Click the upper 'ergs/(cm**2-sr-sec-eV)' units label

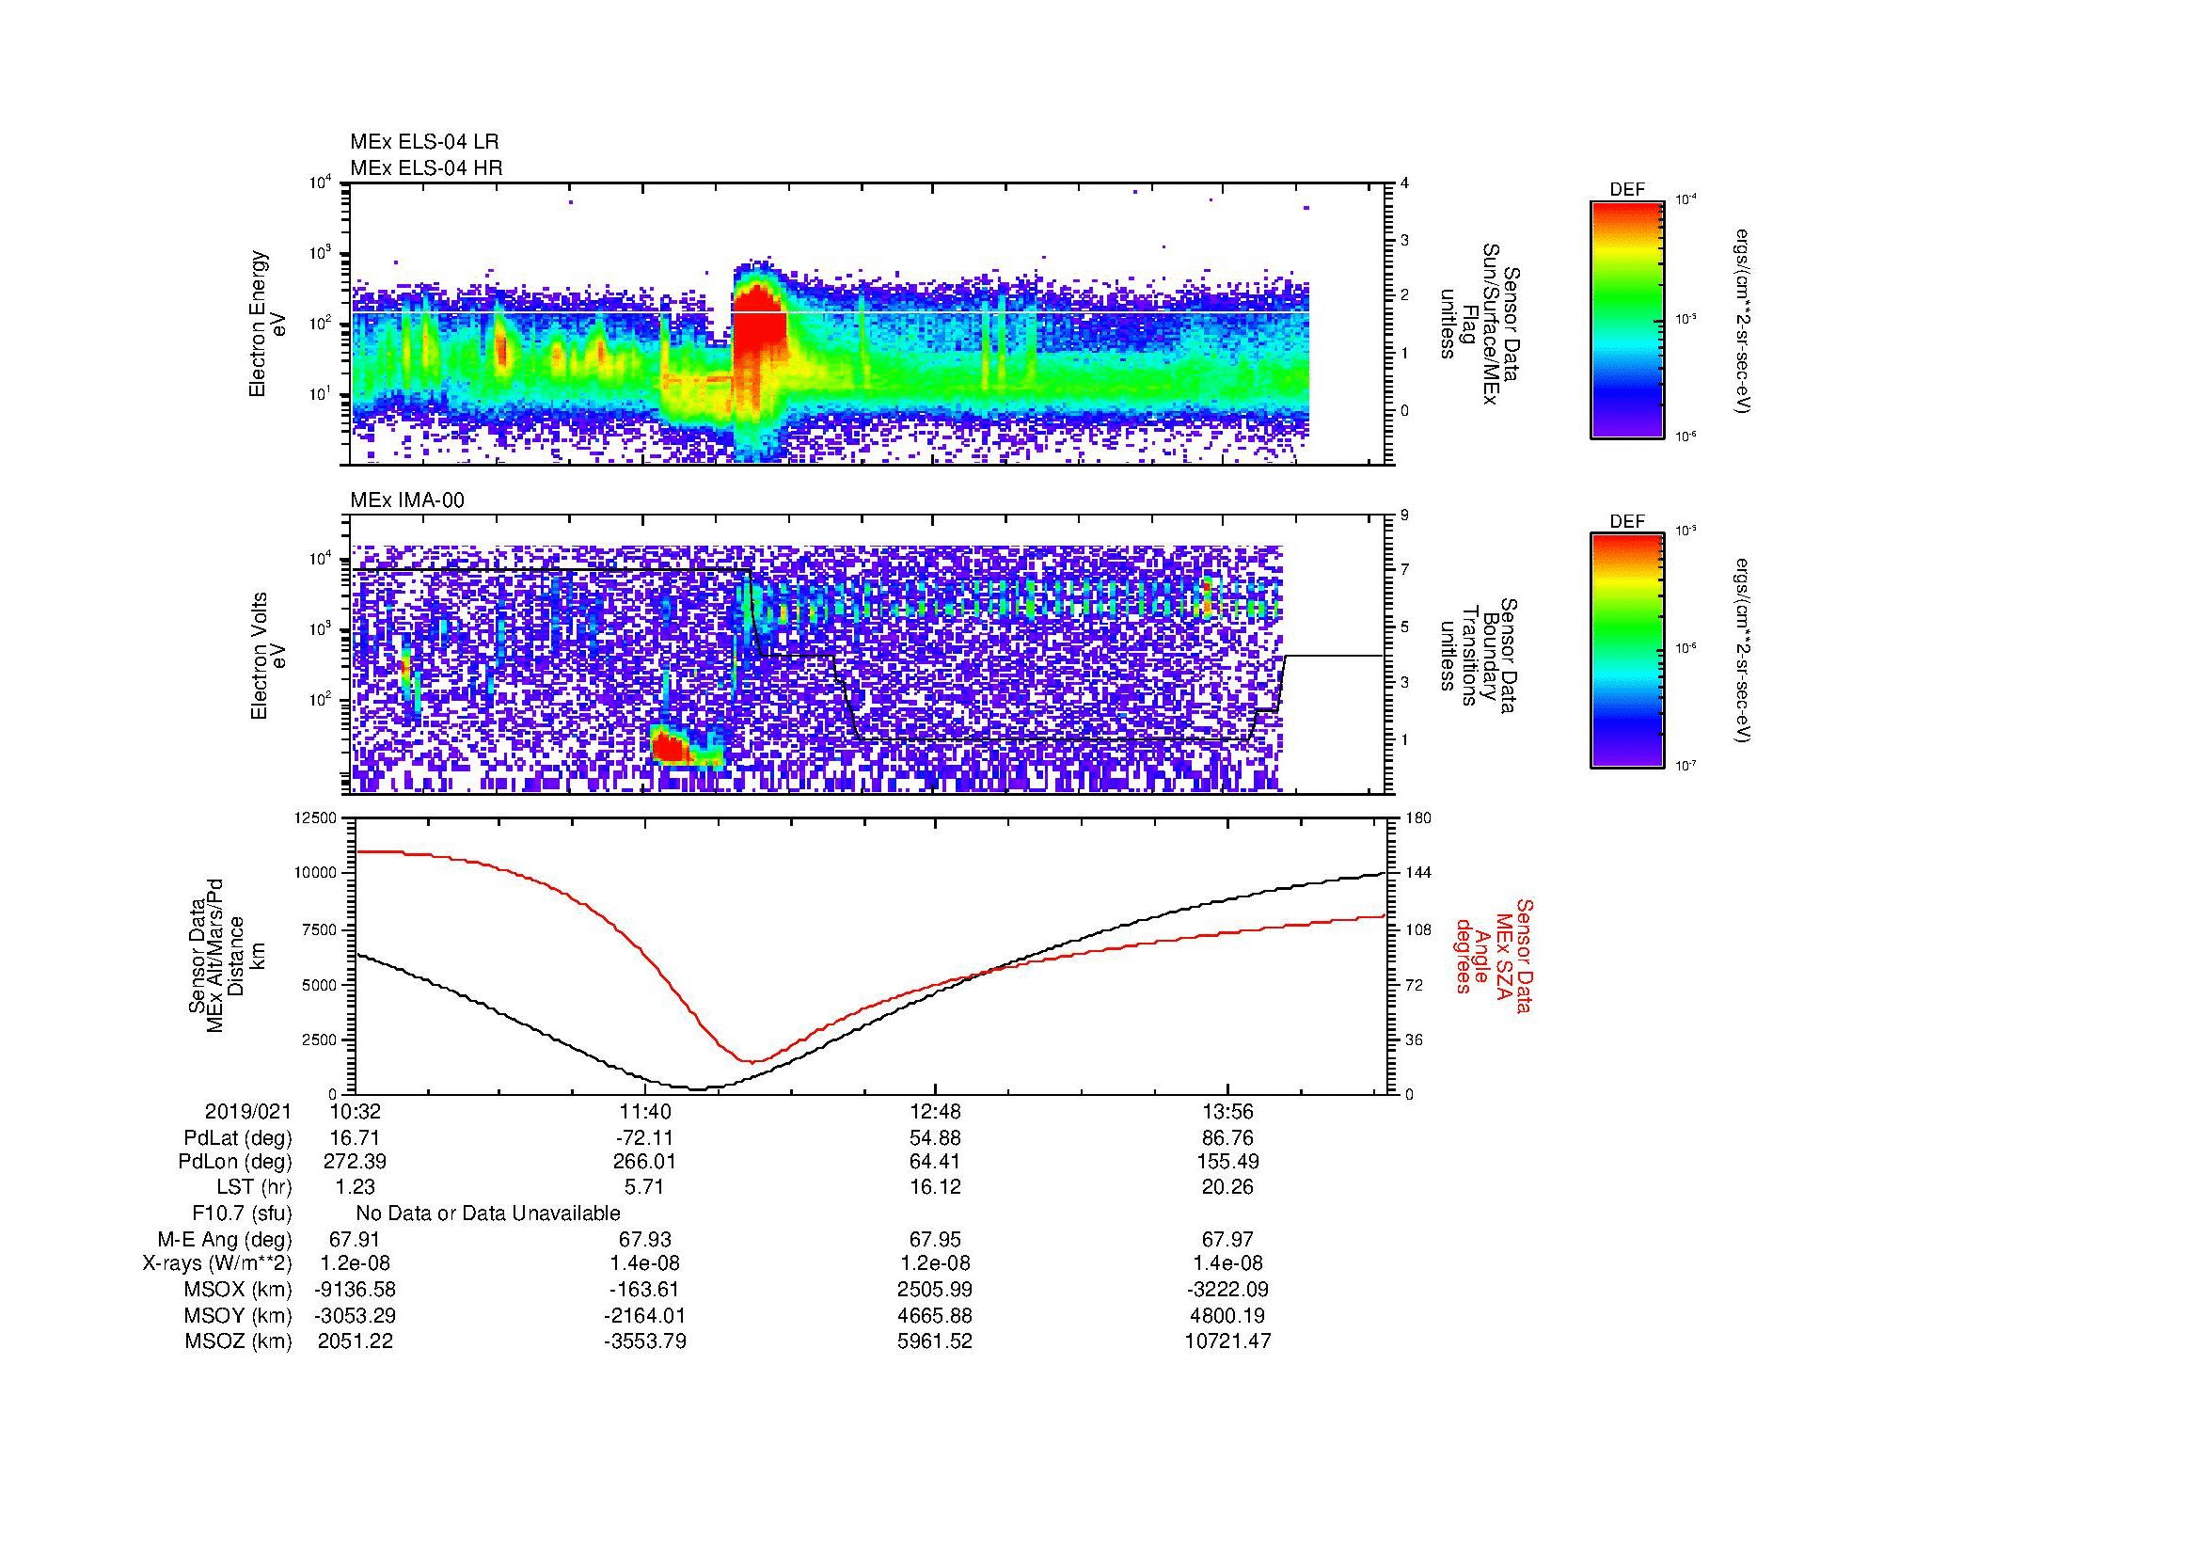coord(1742,320)
